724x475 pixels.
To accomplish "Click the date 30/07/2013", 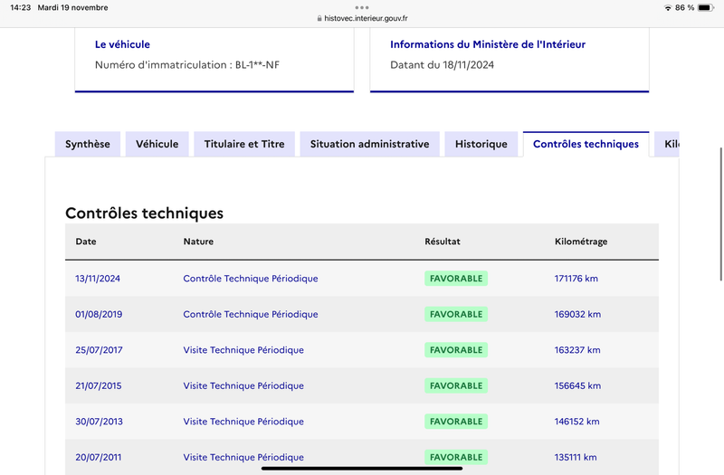I will point(99,422).
